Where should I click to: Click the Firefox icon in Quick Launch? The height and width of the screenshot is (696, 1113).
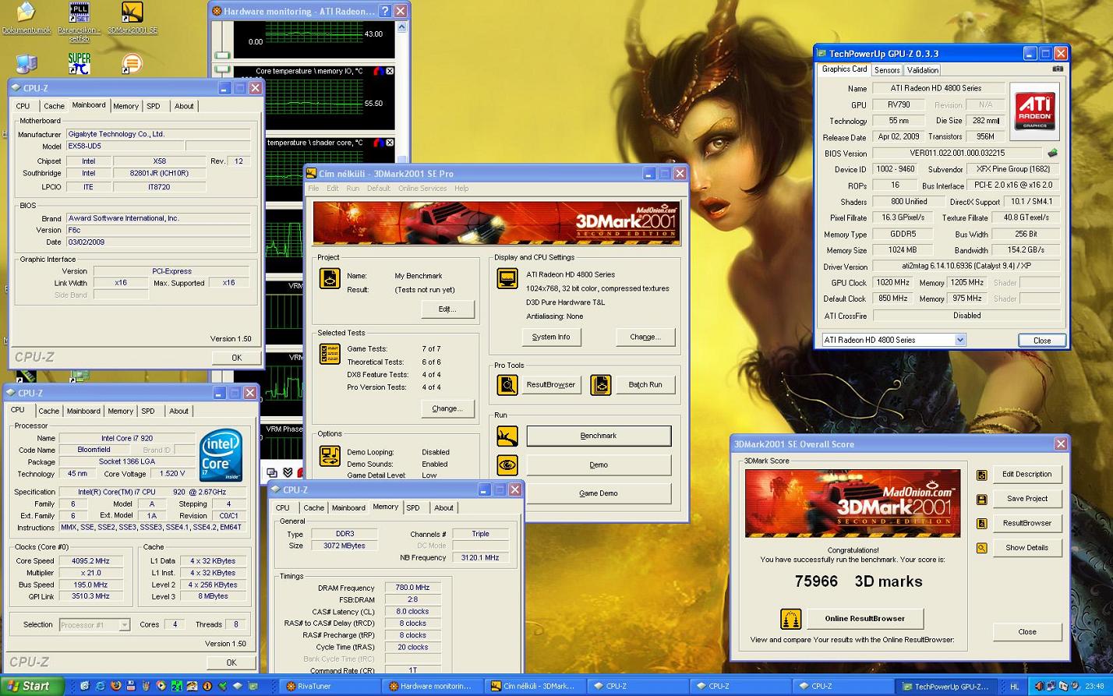115,686
